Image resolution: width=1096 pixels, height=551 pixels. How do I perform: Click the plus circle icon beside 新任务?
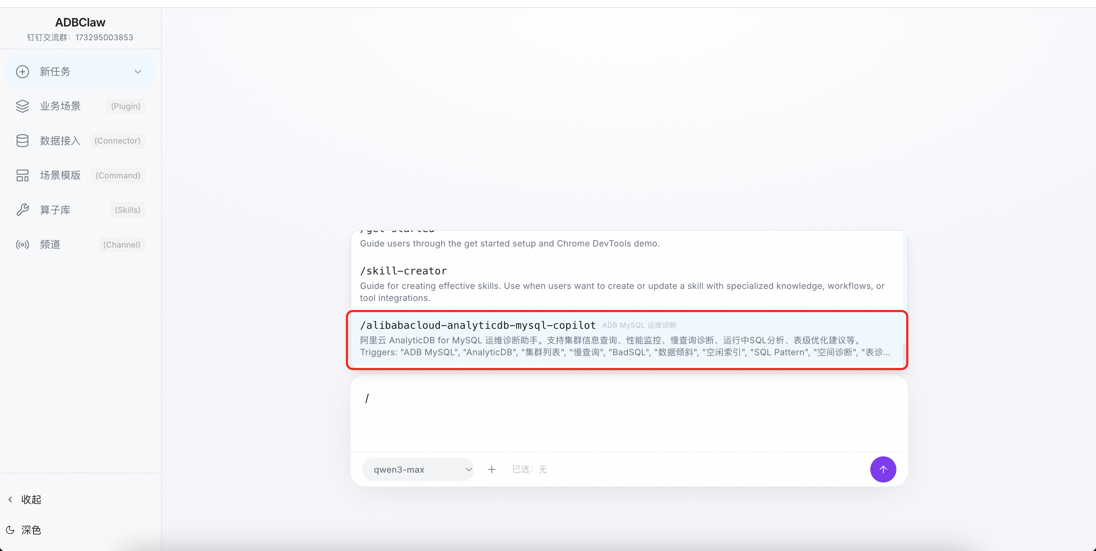[x=23, y=71]
